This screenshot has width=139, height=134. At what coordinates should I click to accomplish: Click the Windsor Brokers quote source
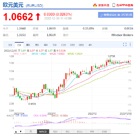pyautogui.click(x=122, y=35)
